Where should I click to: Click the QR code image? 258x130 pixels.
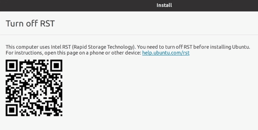(34, 88)
